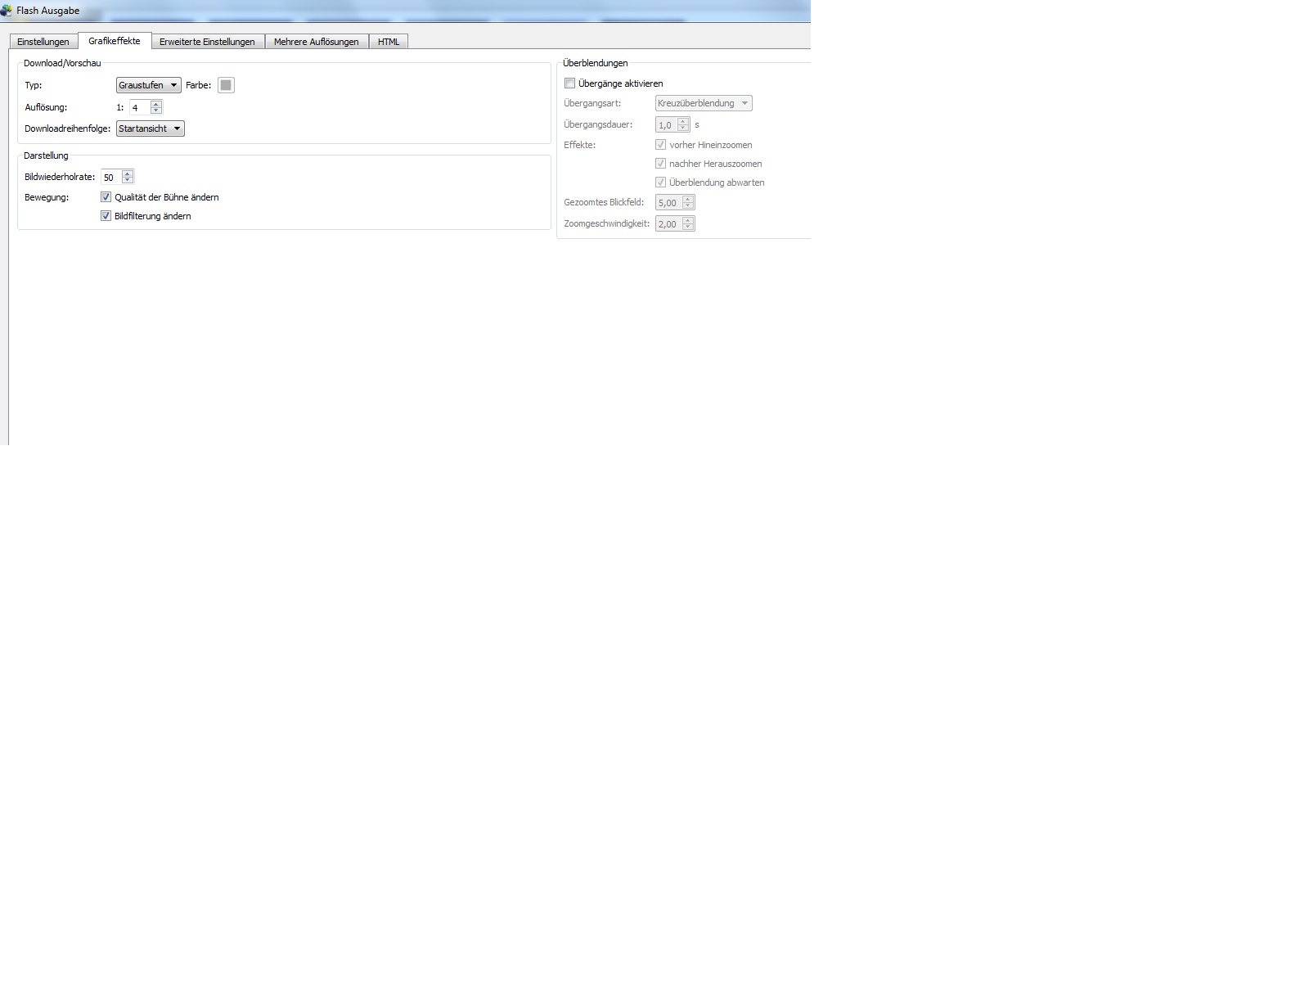Increase Bildwiederholrate with the up arrow
The height and width of the screenshot is (982, 1309).
(x=127, y=173)
